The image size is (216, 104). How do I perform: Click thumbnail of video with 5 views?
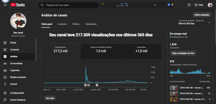tap(174, 99)
